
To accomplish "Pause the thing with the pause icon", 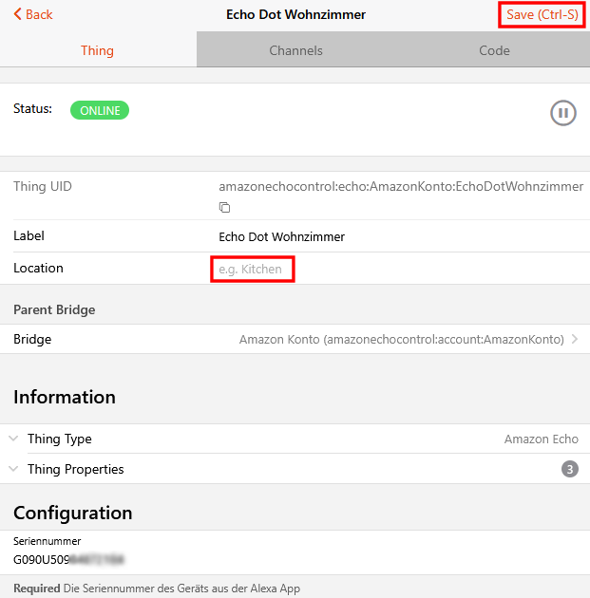I will tap(562, 113).
